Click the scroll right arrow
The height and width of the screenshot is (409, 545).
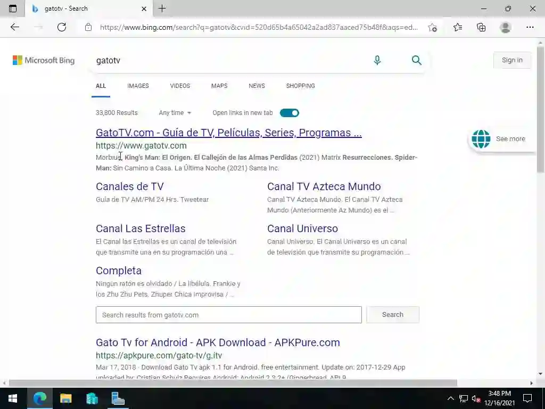click(532, 383)
